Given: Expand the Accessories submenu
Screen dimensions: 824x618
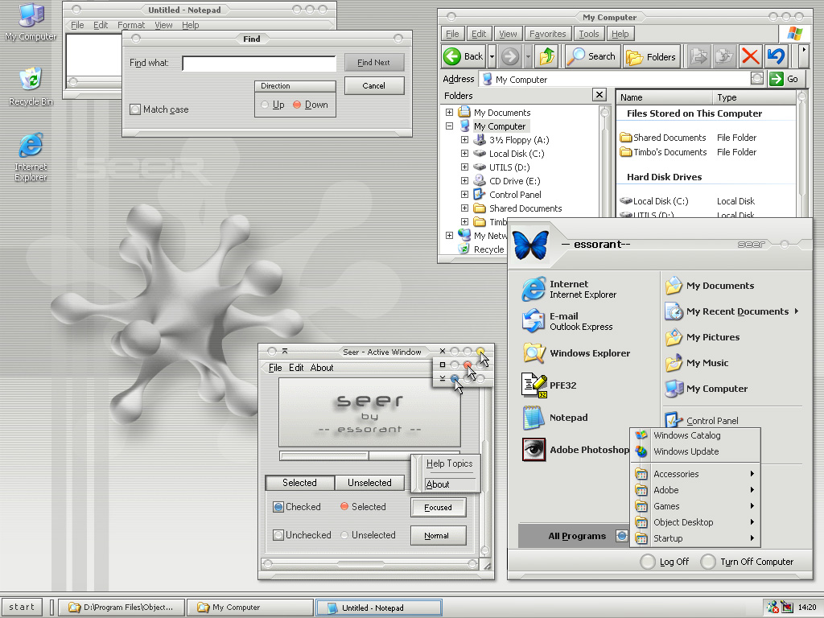Looking at the screenshot, I should (x=694, y=474).
